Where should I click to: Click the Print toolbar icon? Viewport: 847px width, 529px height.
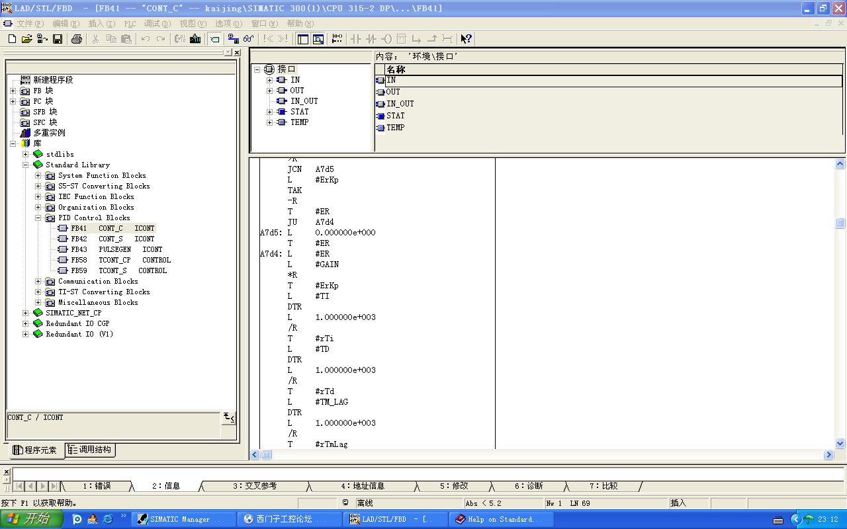click(76, 39)
